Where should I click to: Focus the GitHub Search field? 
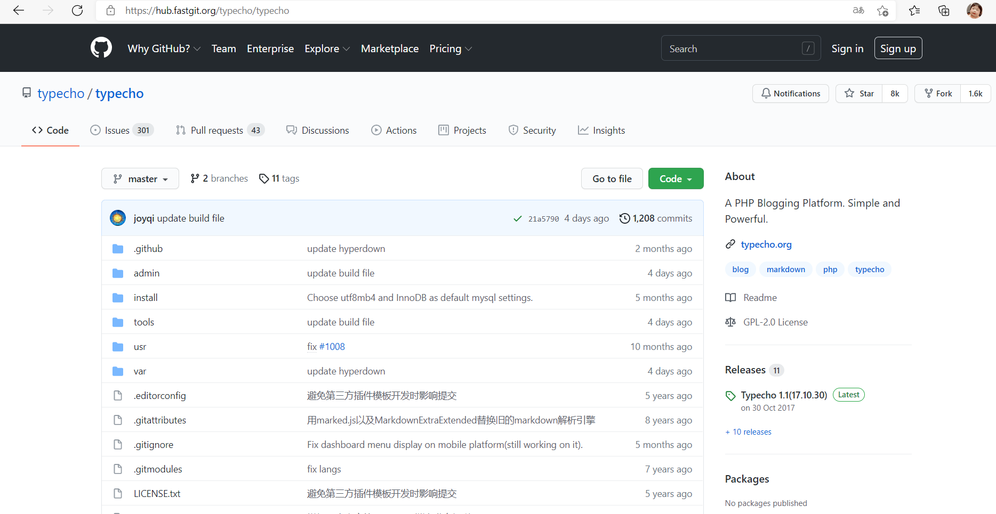[733, 48]
